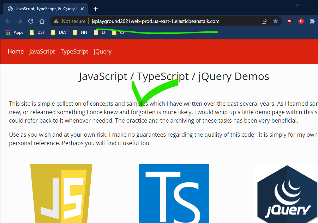
Task: Toggle the blue bookmark star
Action: 276,21
